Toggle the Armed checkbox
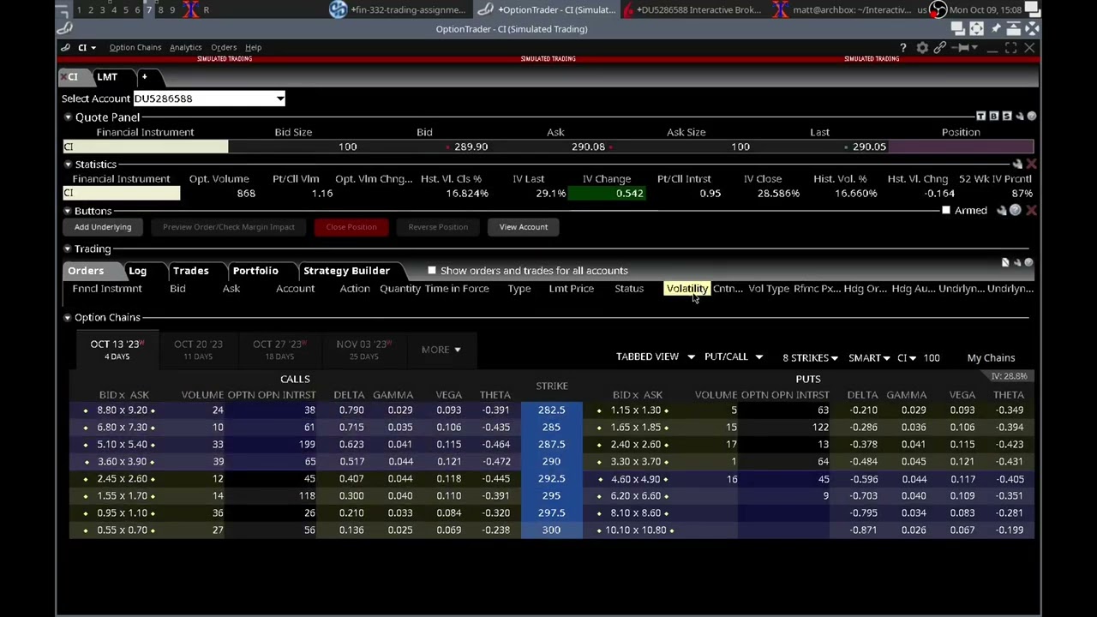This screenshot has height=617, width=1097. click(946, 211)
